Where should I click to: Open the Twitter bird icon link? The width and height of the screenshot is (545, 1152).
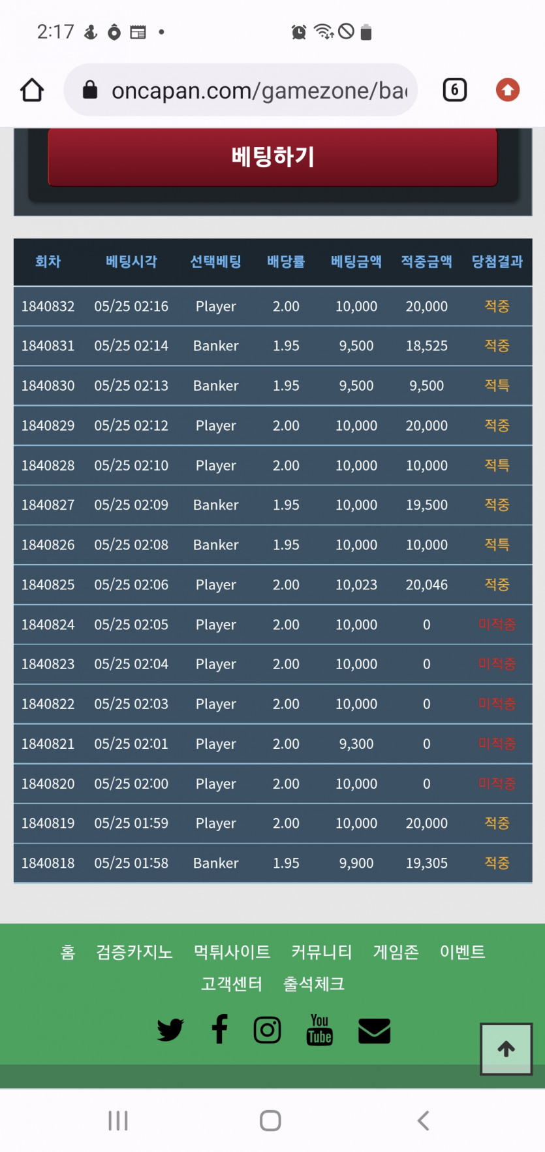click(x=170, y=1030)
